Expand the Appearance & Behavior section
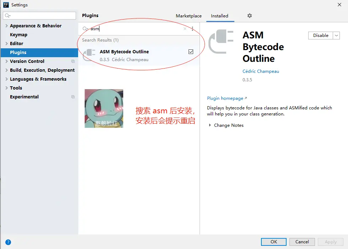The image size is (348, 249). pos(6,26)
